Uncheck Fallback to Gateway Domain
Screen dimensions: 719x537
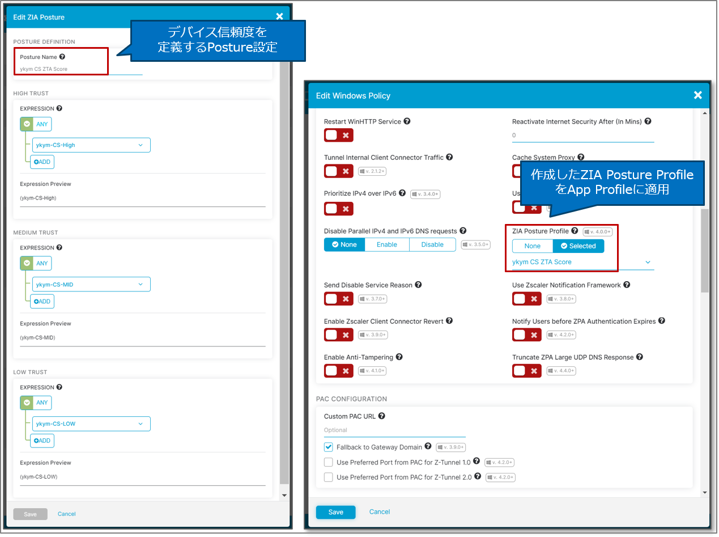tap(329, 447)
